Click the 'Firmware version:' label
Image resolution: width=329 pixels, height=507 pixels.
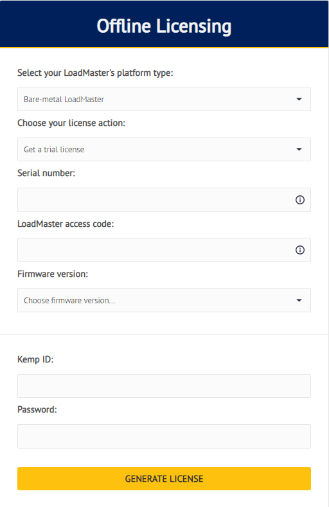click(x=53, y=274)
